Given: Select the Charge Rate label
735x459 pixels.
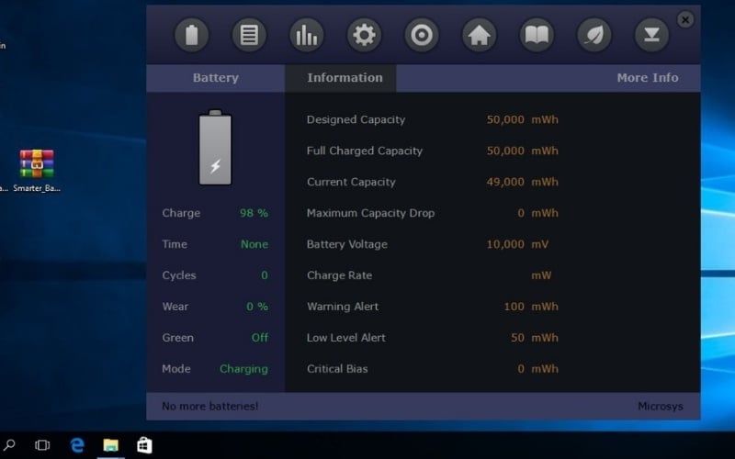Looking at the screenshot, I should (x=339, y=275).
